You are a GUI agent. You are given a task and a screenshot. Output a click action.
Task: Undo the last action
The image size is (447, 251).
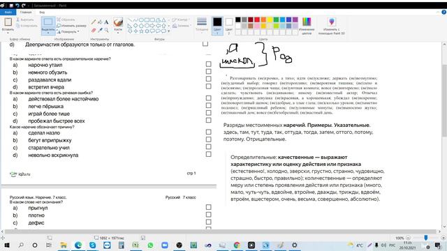[x=17, y=6]
